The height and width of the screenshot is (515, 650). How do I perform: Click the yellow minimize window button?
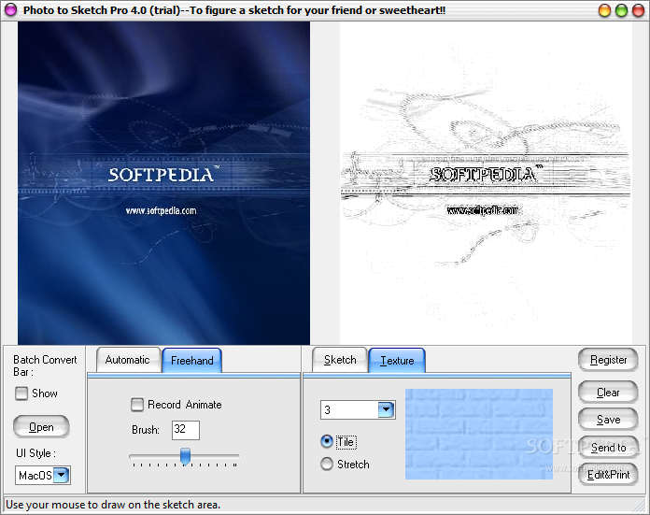(605, 10)
